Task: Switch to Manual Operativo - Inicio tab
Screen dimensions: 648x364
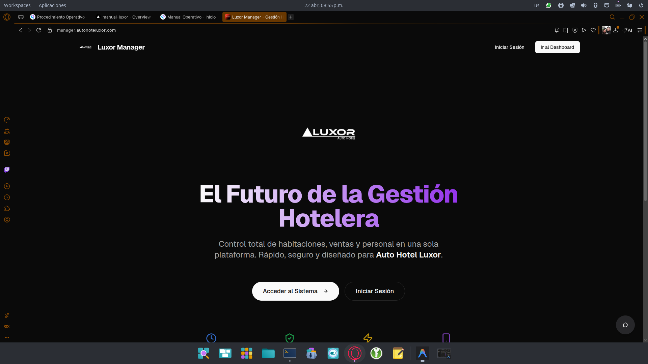Action: pos(188,17)
